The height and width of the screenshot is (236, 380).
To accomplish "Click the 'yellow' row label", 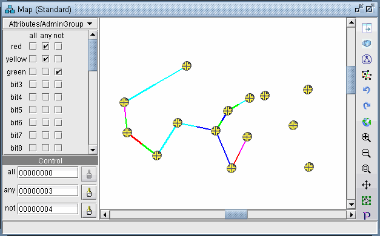I will click(16, 59).
